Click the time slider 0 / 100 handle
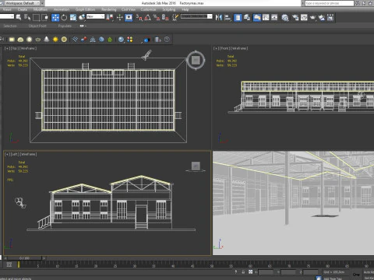374x280 pixels. (x=24, y=258)
